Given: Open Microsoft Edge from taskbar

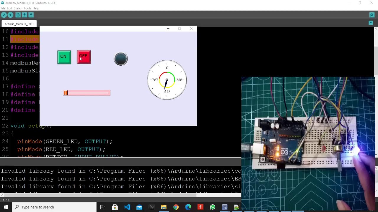Looking at the screenshot, I should pos(188,207).
